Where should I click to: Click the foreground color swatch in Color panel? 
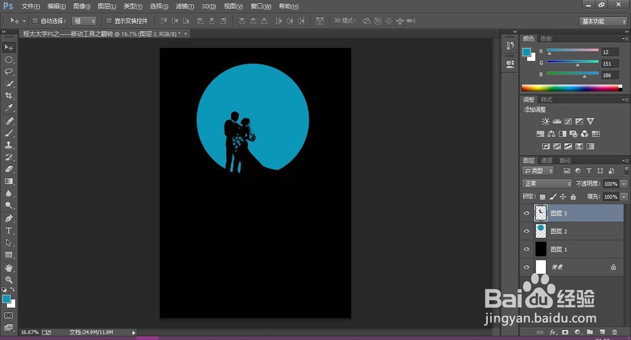[x=526, y=52]
